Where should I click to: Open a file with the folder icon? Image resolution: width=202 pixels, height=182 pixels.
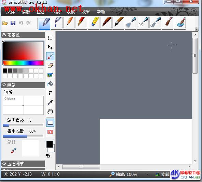tap(5, 23)
